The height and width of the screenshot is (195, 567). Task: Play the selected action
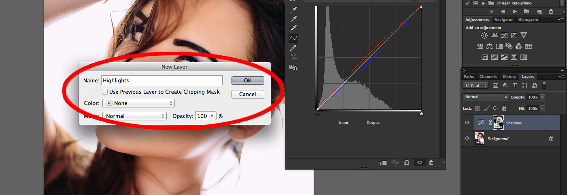point(515,12)
